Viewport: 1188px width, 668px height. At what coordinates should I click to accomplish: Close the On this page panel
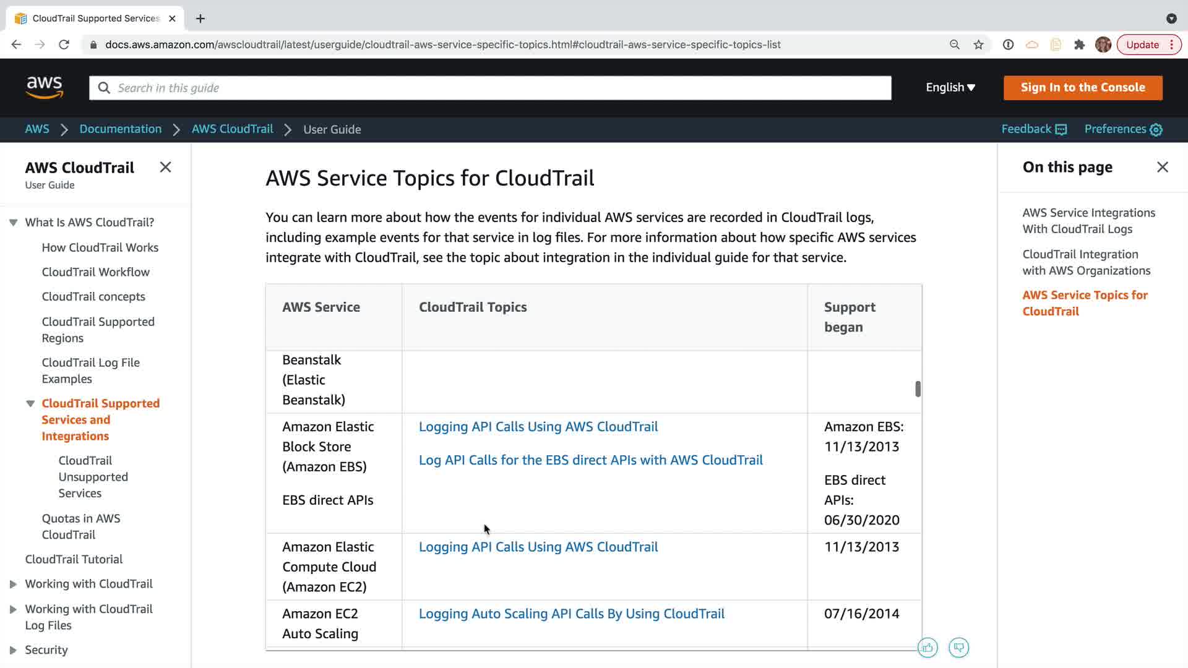coord(1163,167)
